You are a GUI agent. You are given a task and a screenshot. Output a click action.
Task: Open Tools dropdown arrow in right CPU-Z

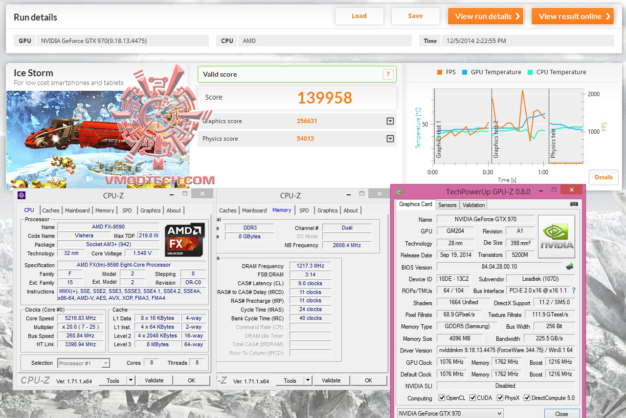[308, 380]
